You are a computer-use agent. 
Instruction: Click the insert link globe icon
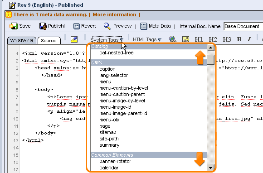(173, 39)
